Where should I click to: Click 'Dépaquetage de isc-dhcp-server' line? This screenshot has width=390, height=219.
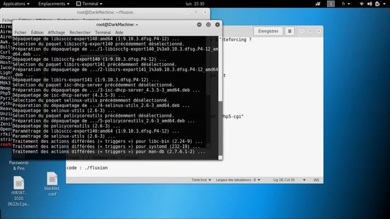69,96
